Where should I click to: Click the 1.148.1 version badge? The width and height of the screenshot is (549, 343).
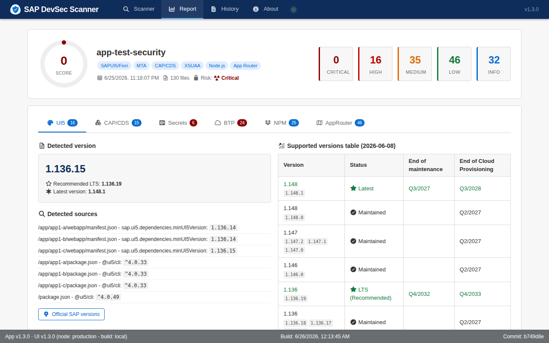pyautogui.click(x=294, y=193)
